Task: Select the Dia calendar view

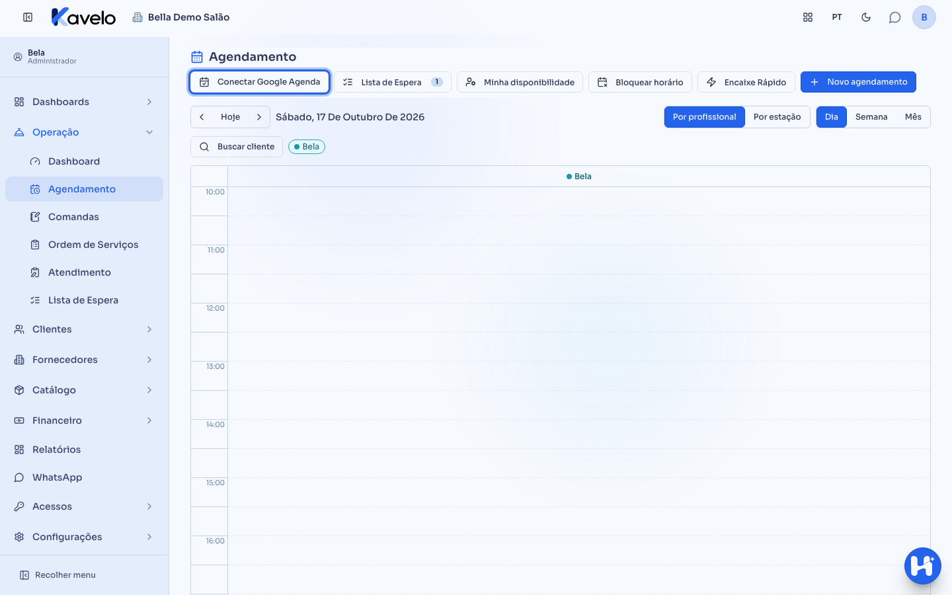Action: coord(832,117)
